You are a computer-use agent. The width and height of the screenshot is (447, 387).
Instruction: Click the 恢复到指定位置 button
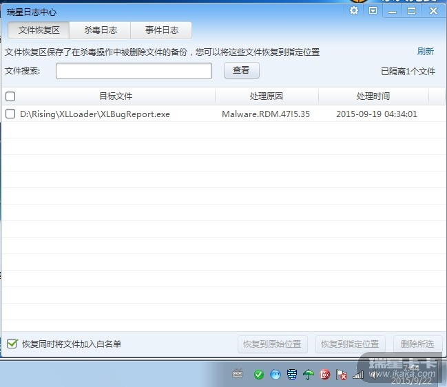pyautogui.click(x=351, y=344)
